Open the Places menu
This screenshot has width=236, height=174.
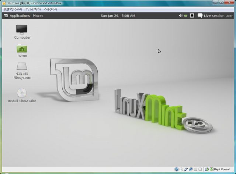[x=38, y=16]
